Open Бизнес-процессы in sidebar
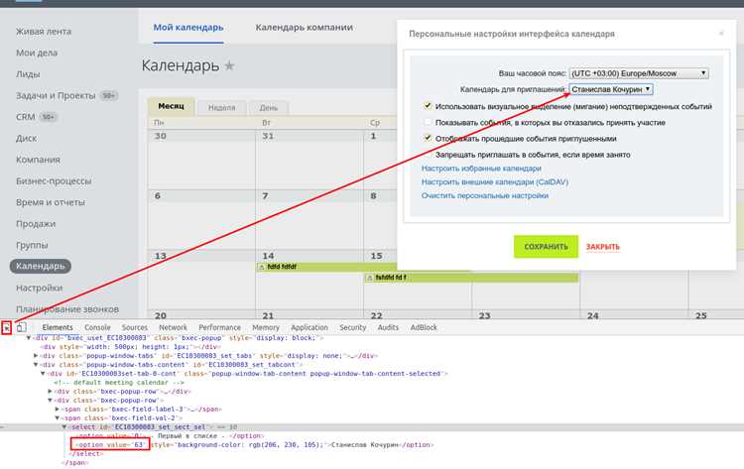 [x=54, y=181]
